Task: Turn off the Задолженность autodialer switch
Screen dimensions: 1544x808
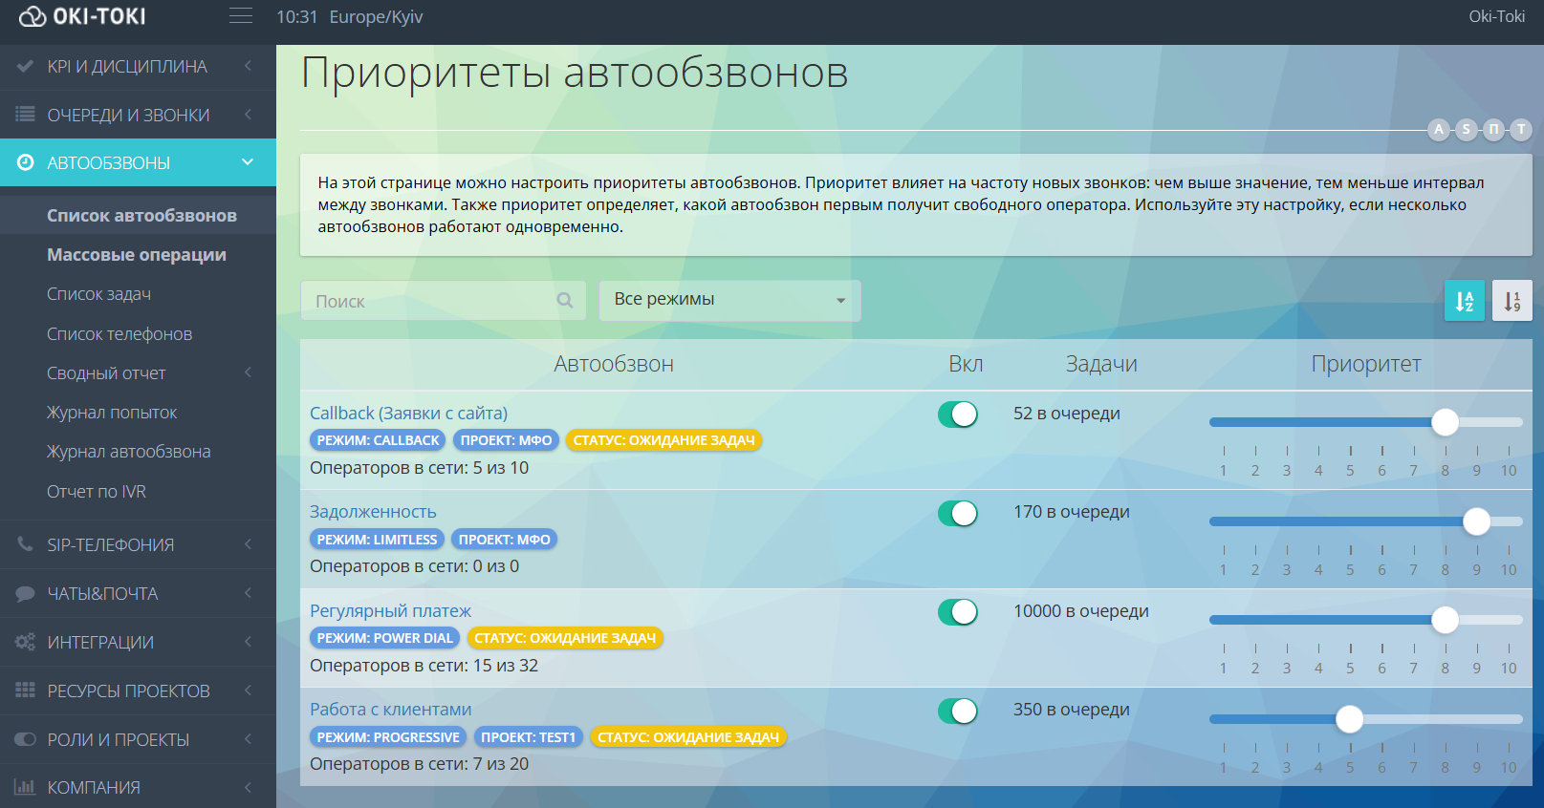Action: [x=958, y=513]
